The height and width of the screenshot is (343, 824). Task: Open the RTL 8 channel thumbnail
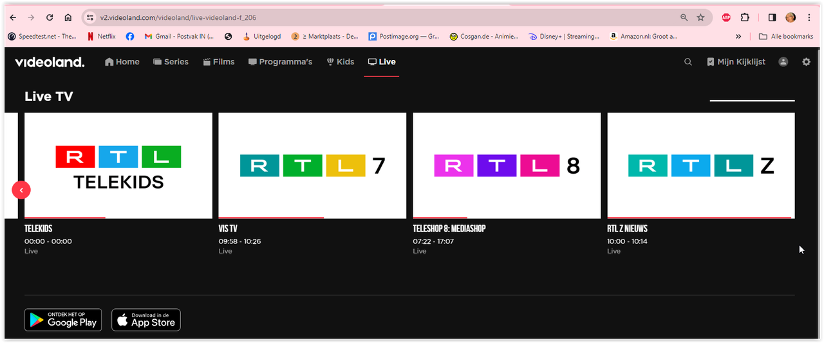[x=507, y=165]
